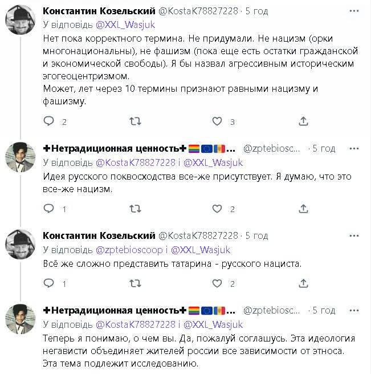Like the first tweet with 3 likes
Image resolution: width=371 pixels, height=374 pixels.
pyautogui.click(x=217, y=121)
